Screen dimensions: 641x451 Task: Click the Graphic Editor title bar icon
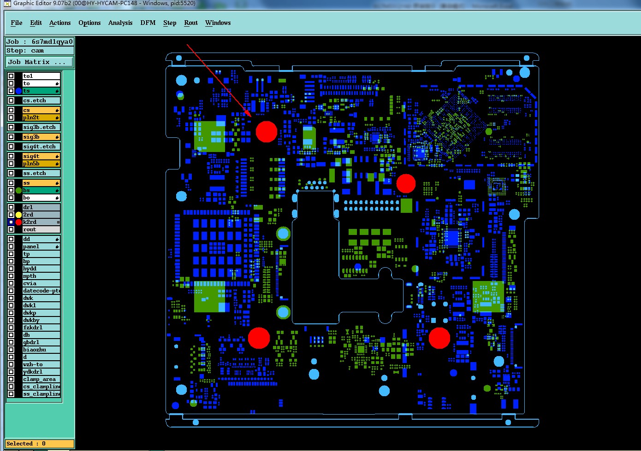[7, 3]
